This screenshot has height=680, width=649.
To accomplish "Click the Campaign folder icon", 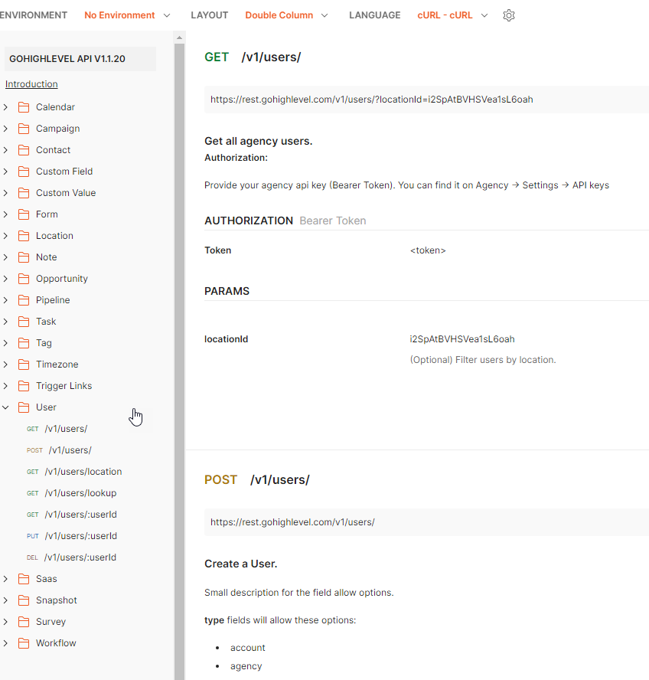I will (24, 129).
